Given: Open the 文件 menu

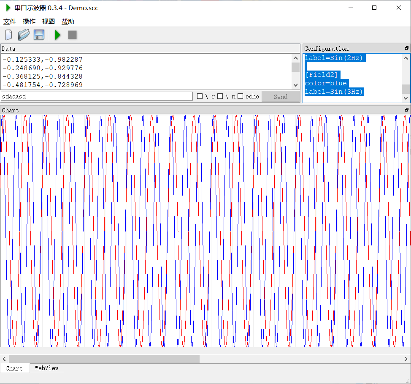Looking at the screenshot, I should coord(10,22).
